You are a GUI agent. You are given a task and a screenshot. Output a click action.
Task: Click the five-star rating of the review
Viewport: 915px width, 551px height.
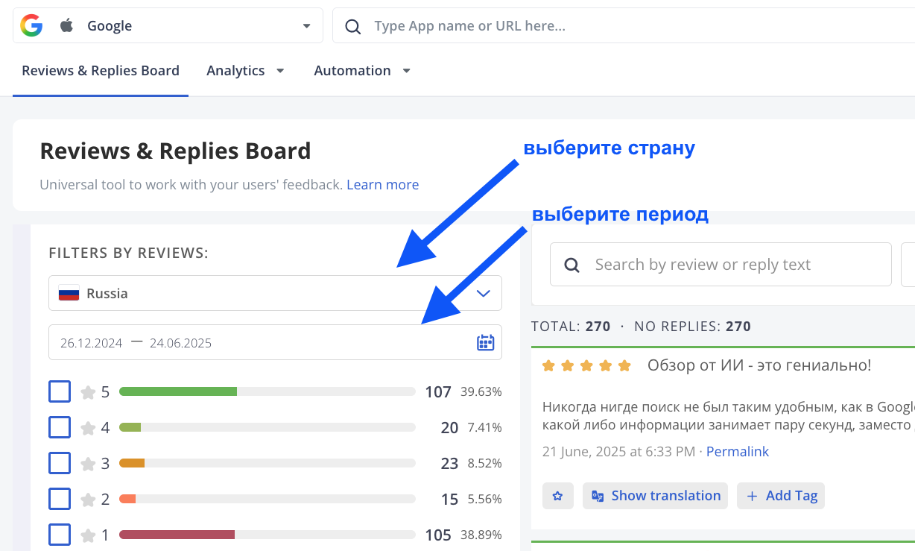click(x=587, y=365)
